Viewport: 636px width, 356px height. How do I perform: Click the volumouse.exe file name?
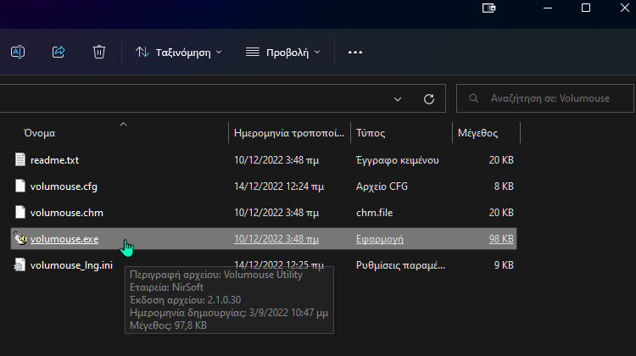click(x=64, y=239)
